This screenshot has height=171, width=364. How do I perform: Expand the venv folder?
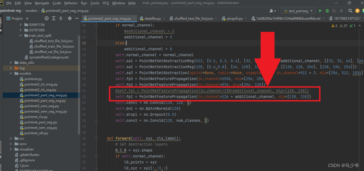11,144
